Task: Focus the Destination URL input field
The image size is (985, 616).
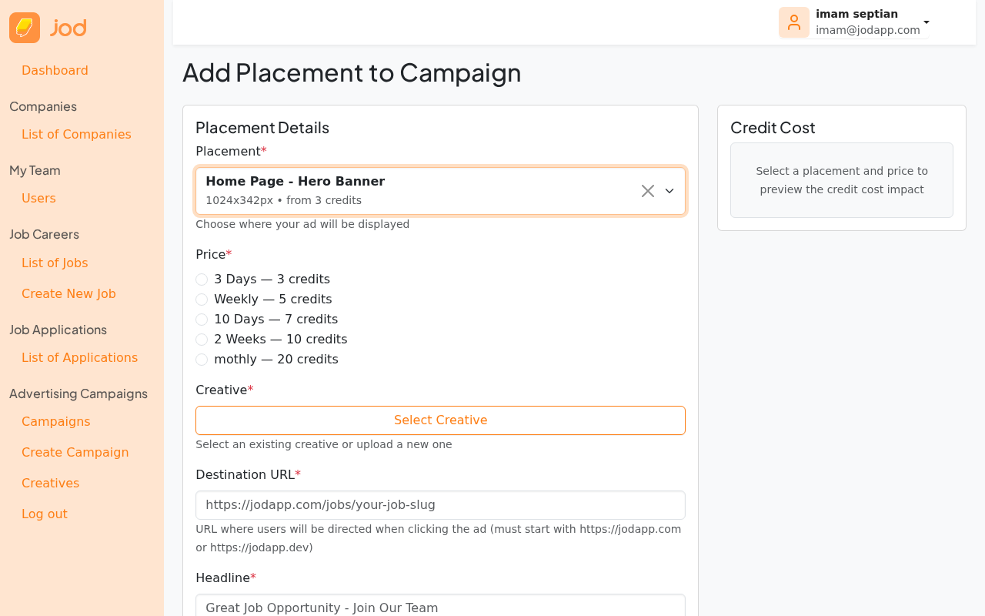Action: tap(440, 505)
